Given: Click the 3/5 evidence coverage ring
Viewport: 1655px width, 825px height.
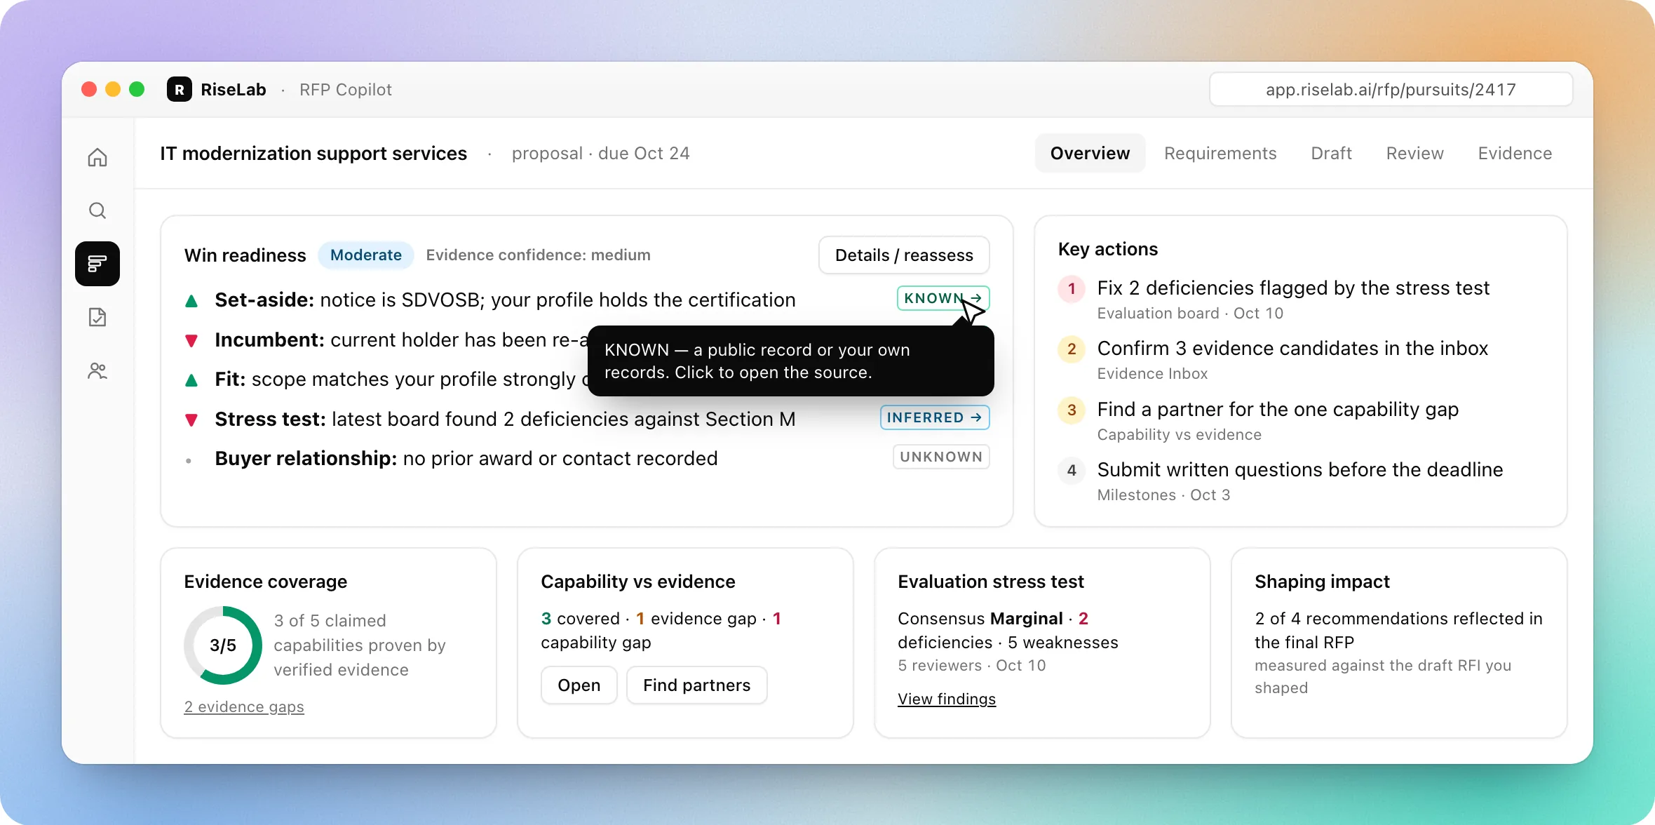Looking at the screenshot, I should [223, 645].
